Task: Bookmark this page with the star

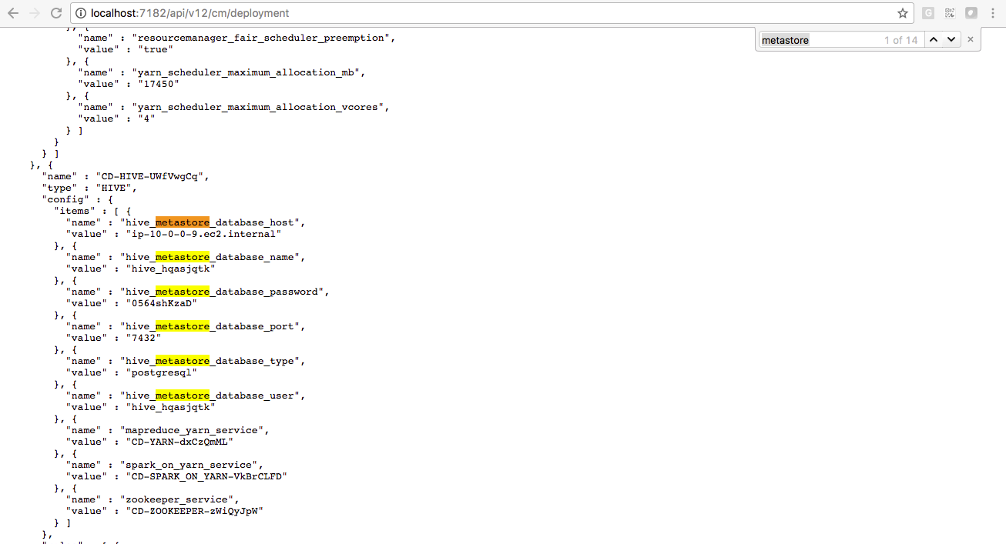Action: point(903,13)
